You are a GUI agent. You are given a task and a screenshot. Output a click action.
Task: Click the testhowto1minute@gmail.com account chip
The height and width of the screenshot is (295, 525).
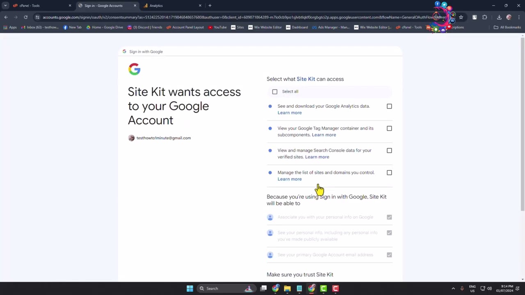click(x=160, y=138)
